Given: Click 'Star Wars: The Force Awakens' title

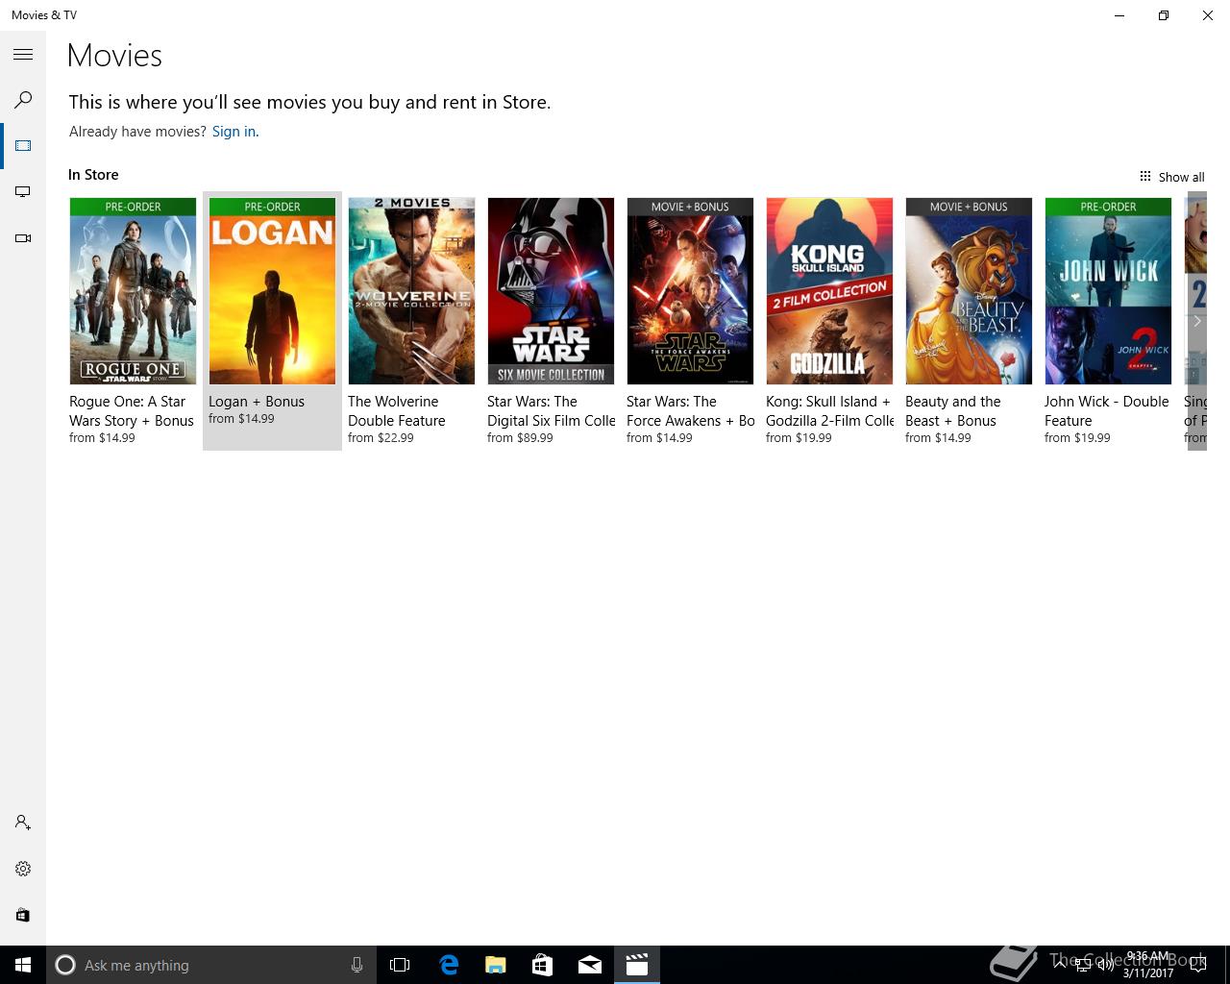Looking at the screenshot, I should (690, 411).
